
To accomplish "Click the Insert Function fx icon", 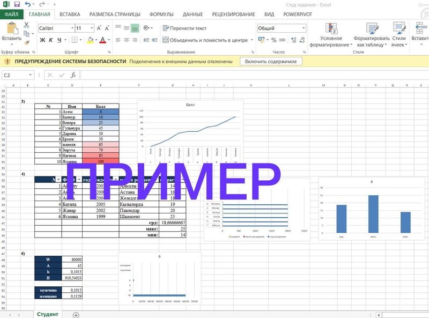I will [x=72, y=76].
